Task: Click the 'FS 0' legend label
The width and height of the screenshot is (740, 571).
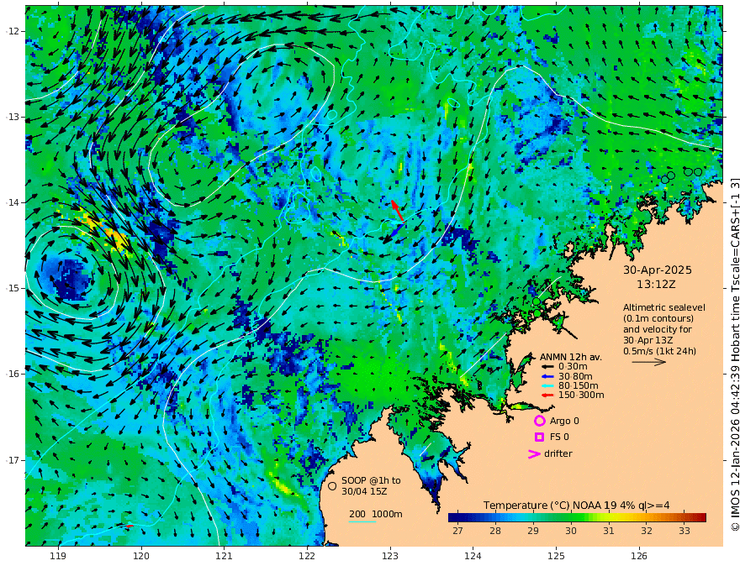Action: (559, 437)
